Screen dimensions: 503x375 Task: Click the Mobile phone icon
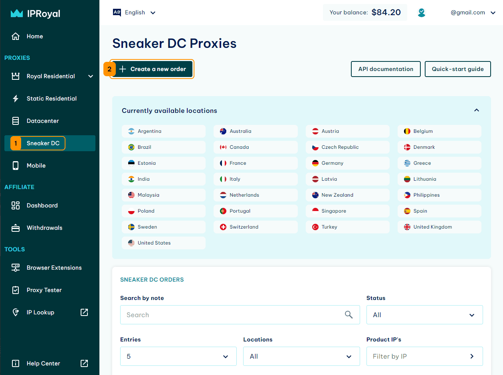[x=16, y=166]
